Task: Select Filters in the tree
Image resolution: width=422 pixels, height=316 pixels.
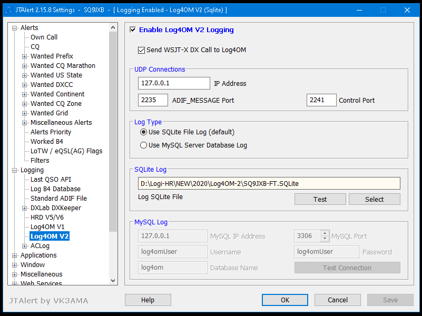Action: 40,161
